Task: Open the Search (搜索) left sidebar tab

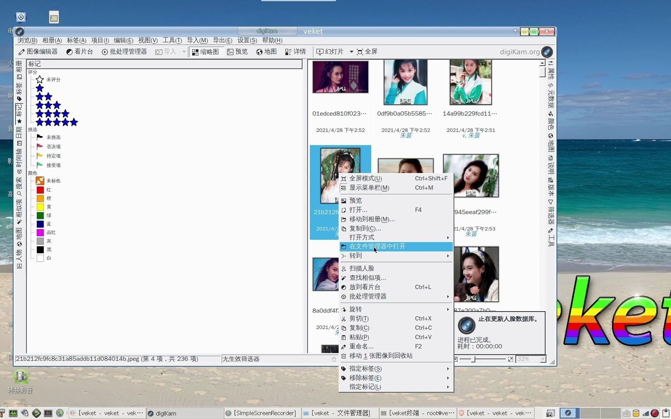Action: (x=19, y=187)
